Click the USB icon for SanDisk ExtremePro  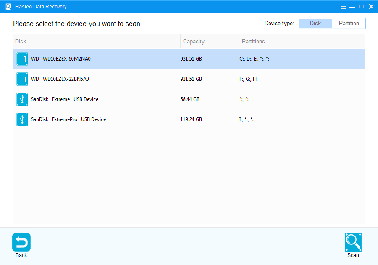[x=22, y=119]
